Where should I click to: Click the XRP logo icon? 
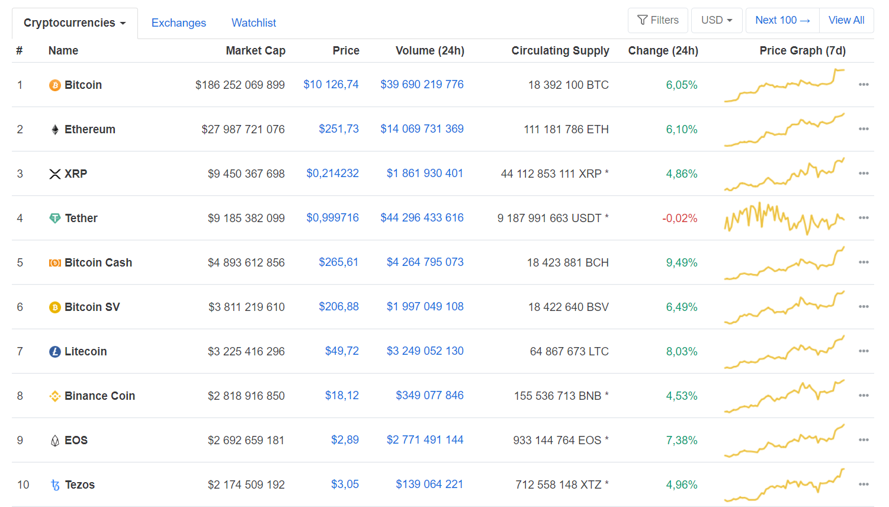click(54, 174)
